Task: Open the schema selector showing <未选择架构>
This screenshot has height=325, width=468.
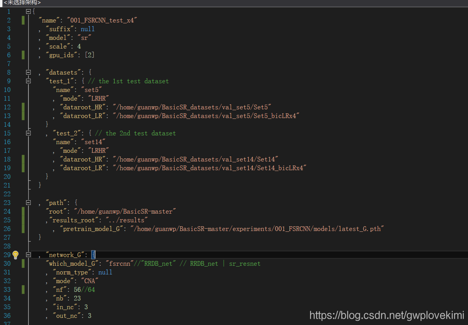Action: click(x=22, y=3)
